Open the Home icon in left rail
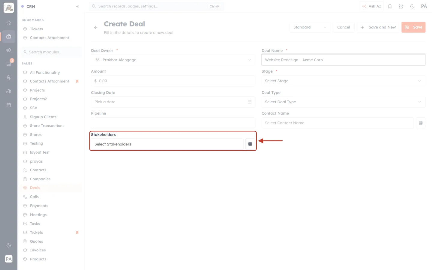This screenshot has width=432, height=270. pyautogui.click(x=9, y=23)
